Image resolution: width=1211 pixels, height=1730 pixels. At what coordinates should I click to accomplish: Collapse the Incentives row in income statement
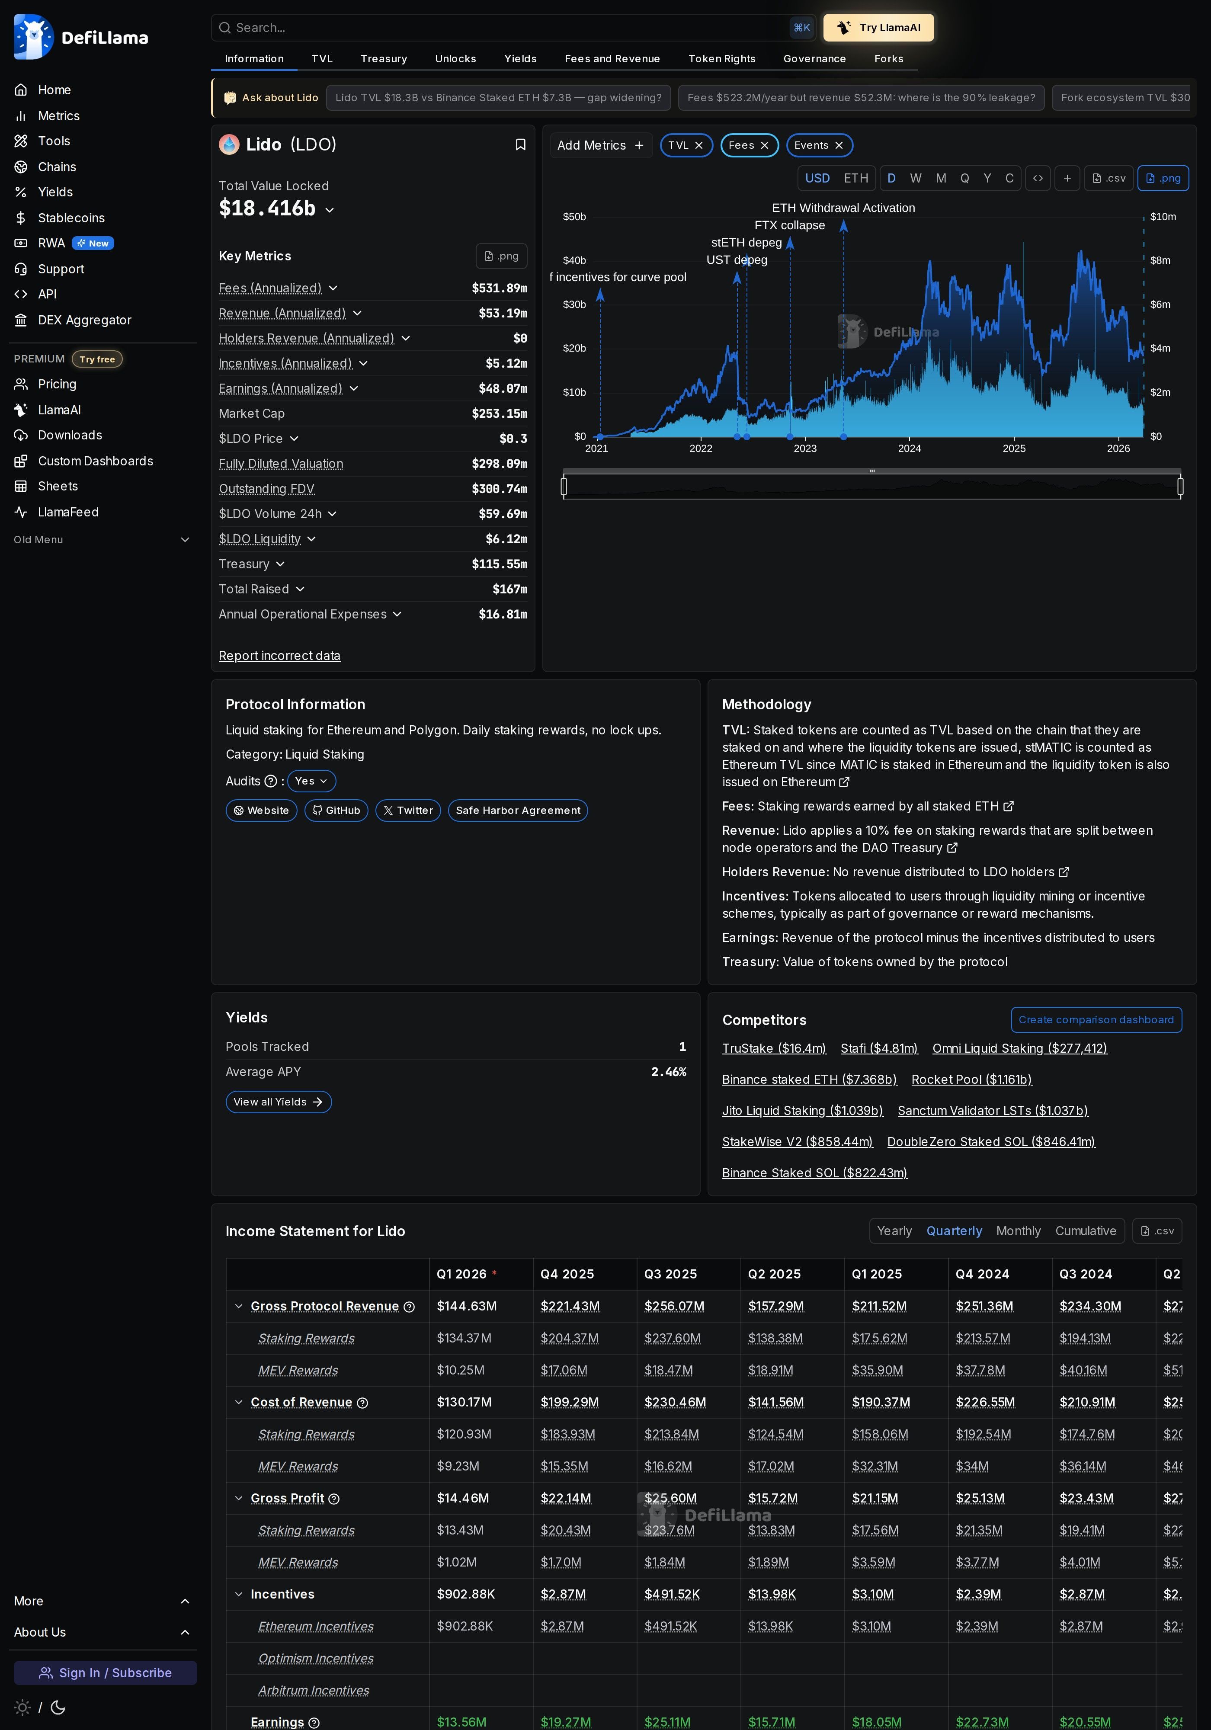(239, 1594)
